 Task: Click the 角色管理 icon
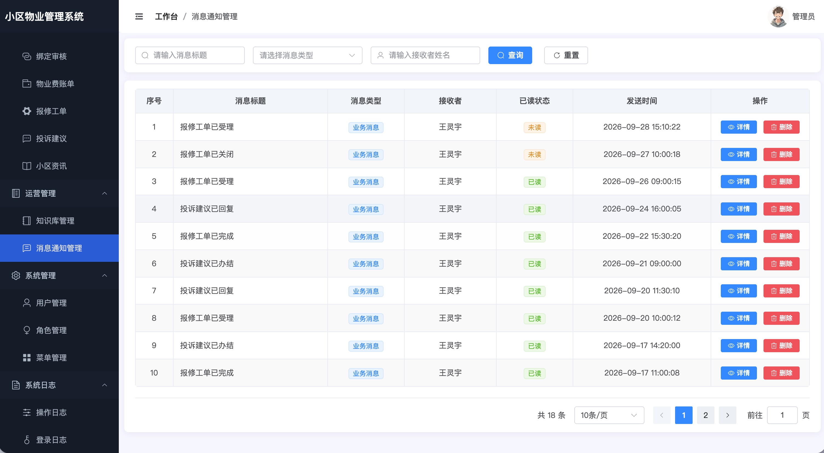click(x=27, y=330)
